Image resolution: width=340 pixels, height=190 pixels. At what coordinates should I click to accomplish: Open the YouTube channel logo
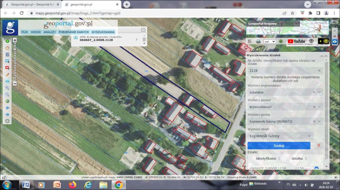click(x=296, y=41)
